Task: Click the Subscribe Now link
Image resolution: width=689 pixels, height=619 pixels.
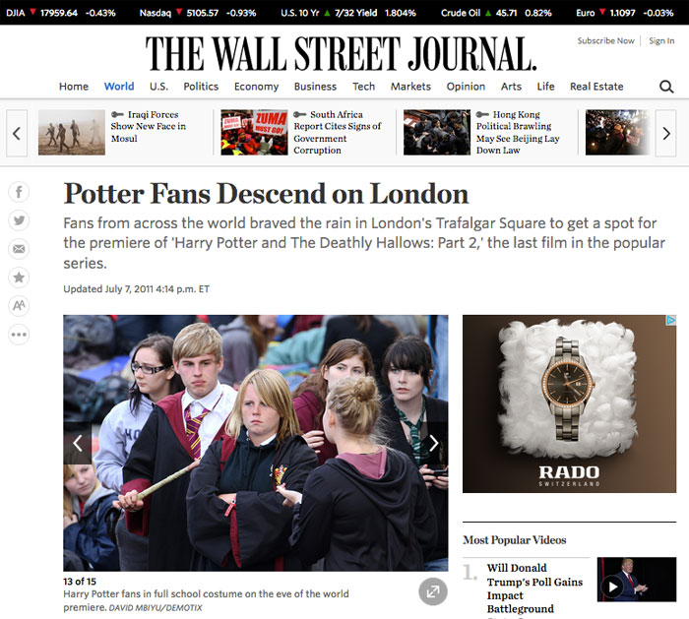Action: point(606,41)
